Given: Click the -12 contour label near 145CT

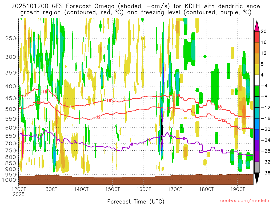Looking at the screenshot, I should click(x=97, y=117).
